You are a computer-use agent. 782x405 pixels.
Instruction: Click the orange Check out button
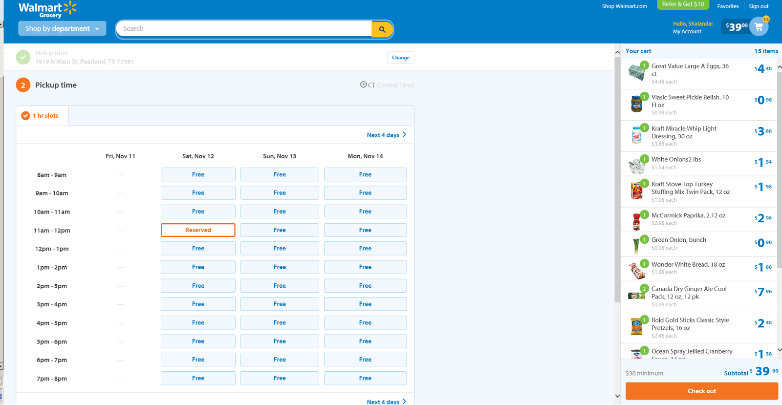(702, 391)
